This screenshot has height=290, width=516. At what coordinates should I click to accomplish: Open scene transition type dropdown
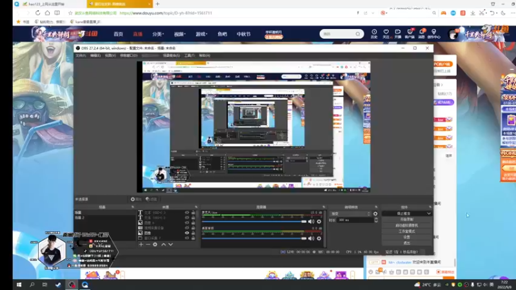350,214
